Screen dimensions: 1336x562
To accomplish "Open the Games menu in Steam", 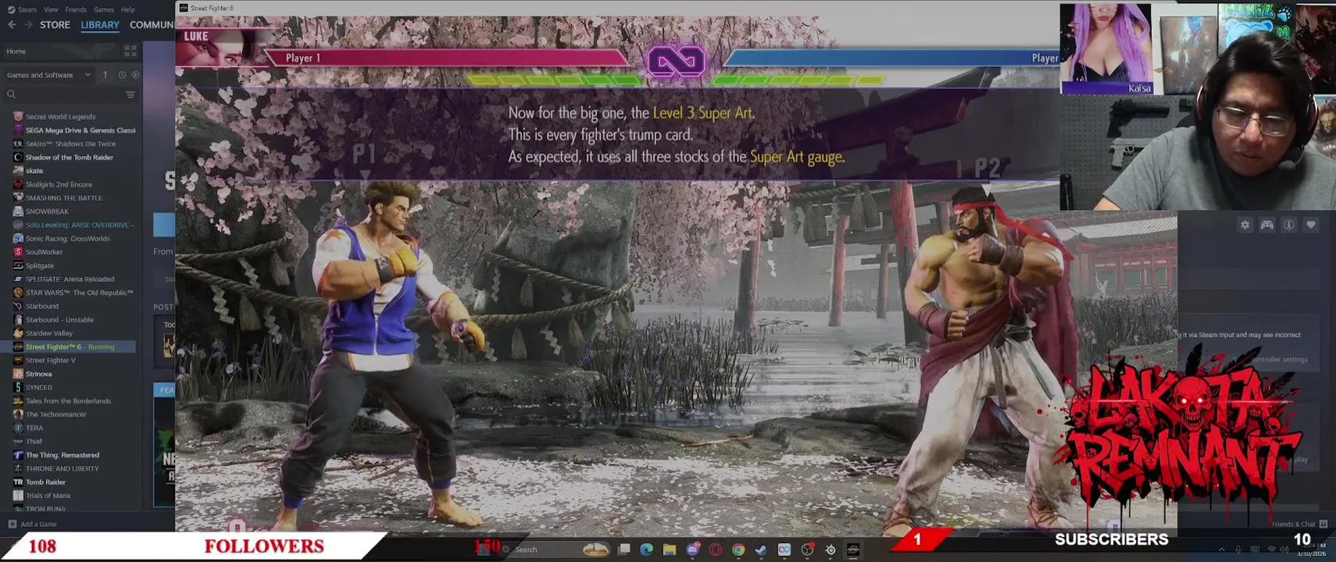I will (104, 9).
